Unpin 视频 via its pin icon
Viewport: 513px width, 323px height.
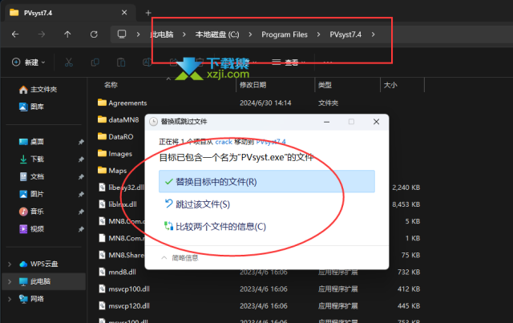tap(81, 229)
